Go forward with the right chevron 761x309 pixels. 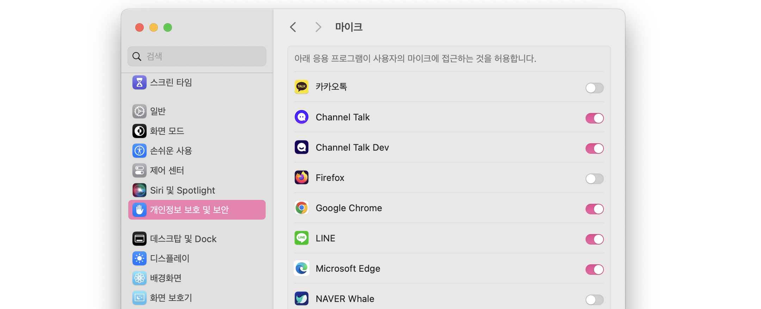coord(318,27)
